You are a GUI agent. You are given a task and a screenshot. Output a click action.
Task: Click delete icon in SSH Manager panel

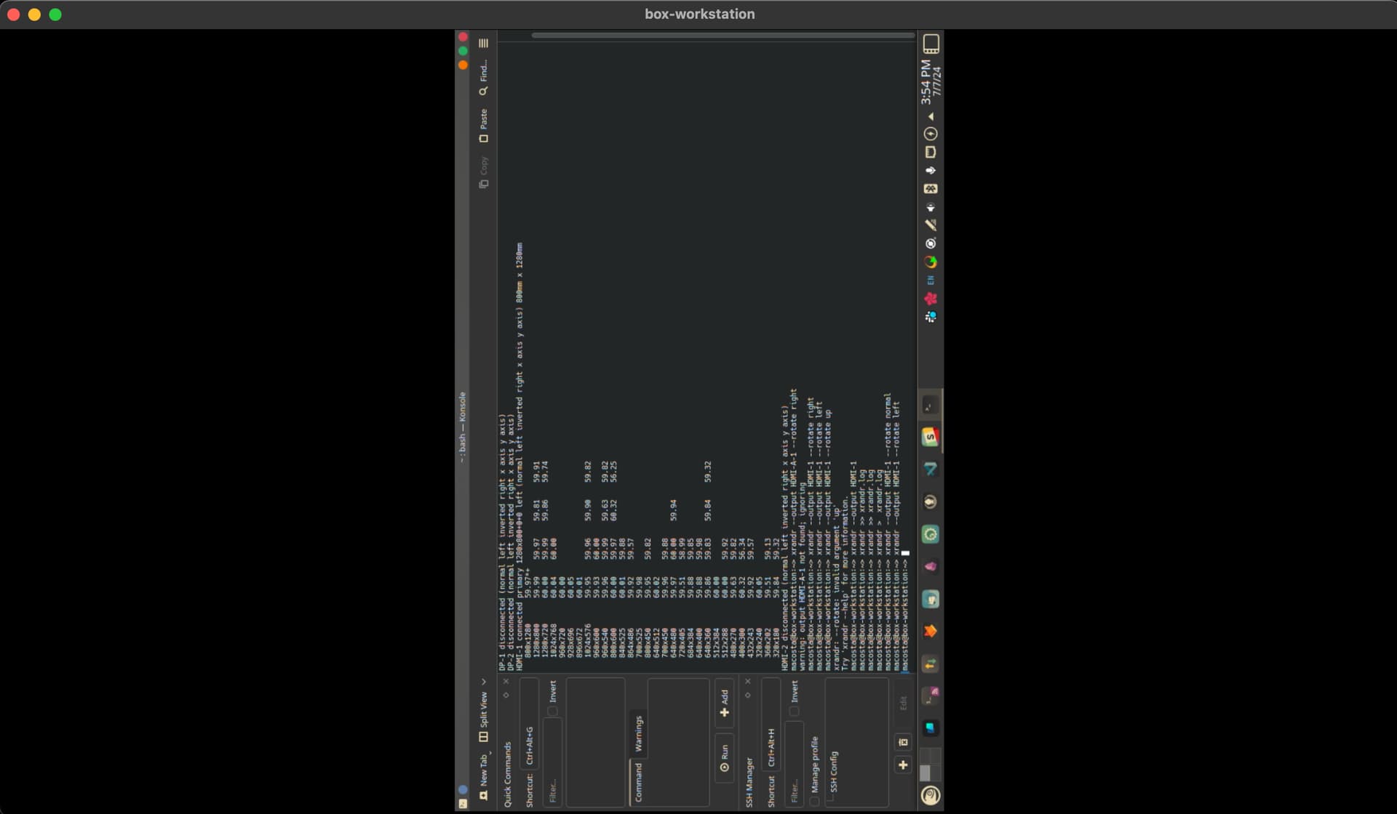pos(903,742)
